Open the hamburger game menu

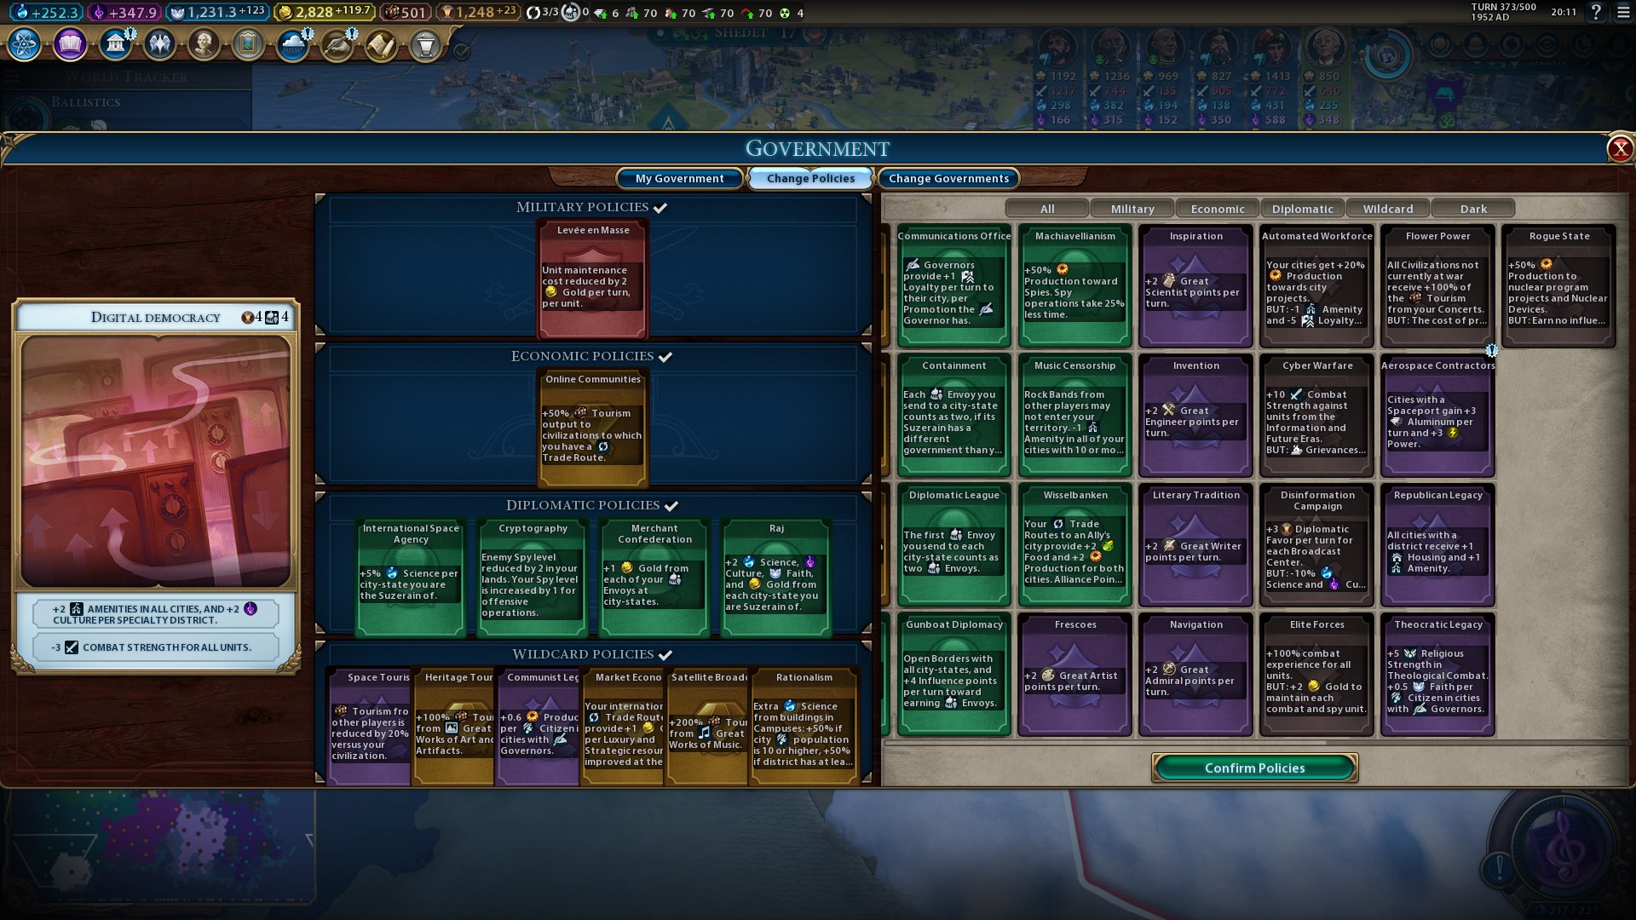click(x=1624, y=13)
